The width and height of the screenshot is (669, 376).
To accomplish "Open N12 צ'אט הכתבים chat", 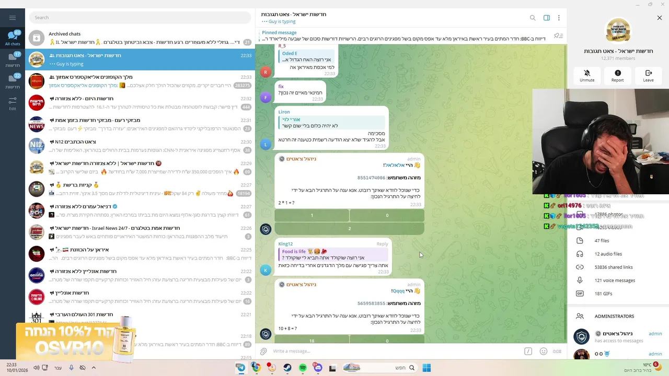I will click(140, 146).
